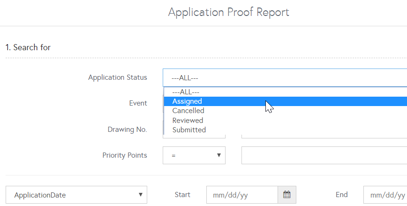Focus the Start date input field
The width and height of the screenshot is (407, 206).
242,195
